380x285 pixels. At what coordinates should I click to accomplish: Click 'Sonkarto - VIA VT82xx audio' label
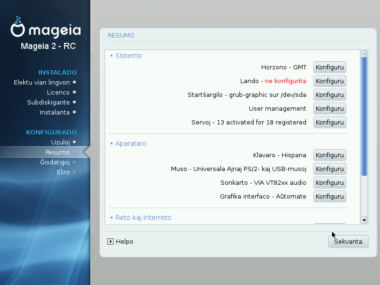[263, 183]
